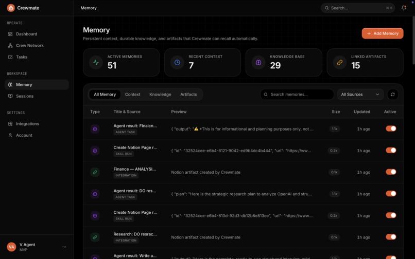Open Sessions from the sidebar

(37, 96)
